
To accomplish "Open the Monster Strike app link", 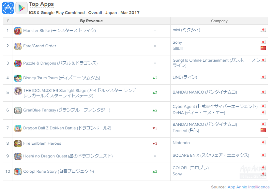I will (x=59, y=31).
